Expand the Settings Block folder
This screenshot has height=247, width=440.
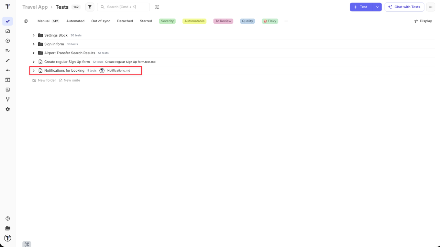click(33, 35)
